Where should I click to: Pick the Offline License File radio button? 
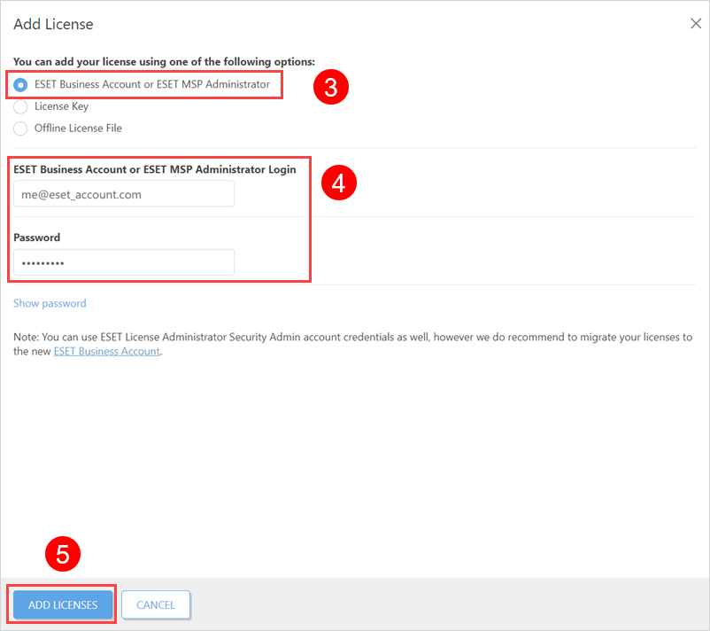coord(20,129)
